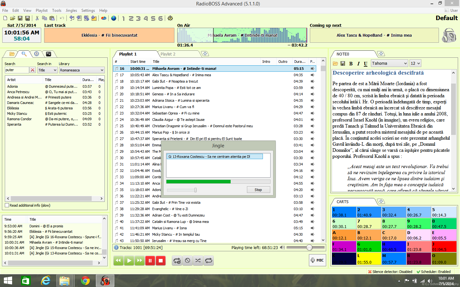The height and width of the screenshot is (287, 460).
Task: Click the globe icon in the toolbar
Action: point(114,18)
